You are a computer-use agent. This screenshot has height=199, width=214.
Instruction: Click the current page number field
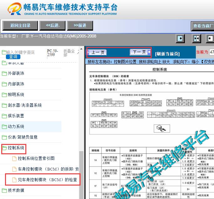click(x=212, y=52)
